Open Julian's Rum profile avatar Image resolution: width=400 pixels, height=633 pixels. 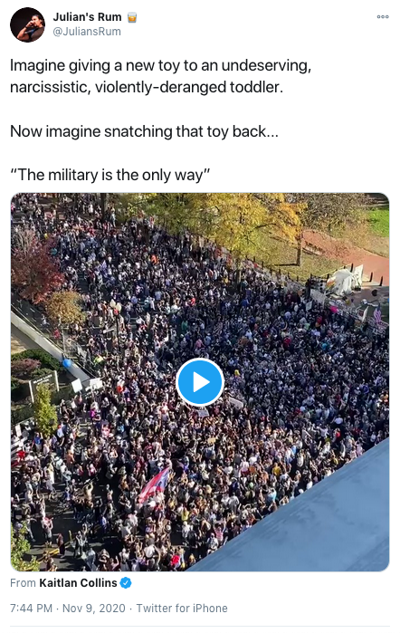(27, 24)
